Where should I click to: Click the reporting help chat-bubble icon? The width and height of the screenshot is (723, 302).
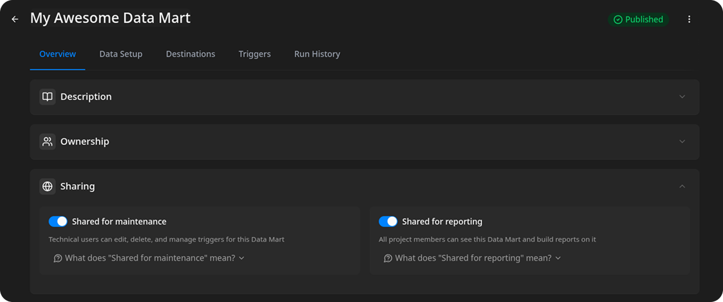pos(388,258)
